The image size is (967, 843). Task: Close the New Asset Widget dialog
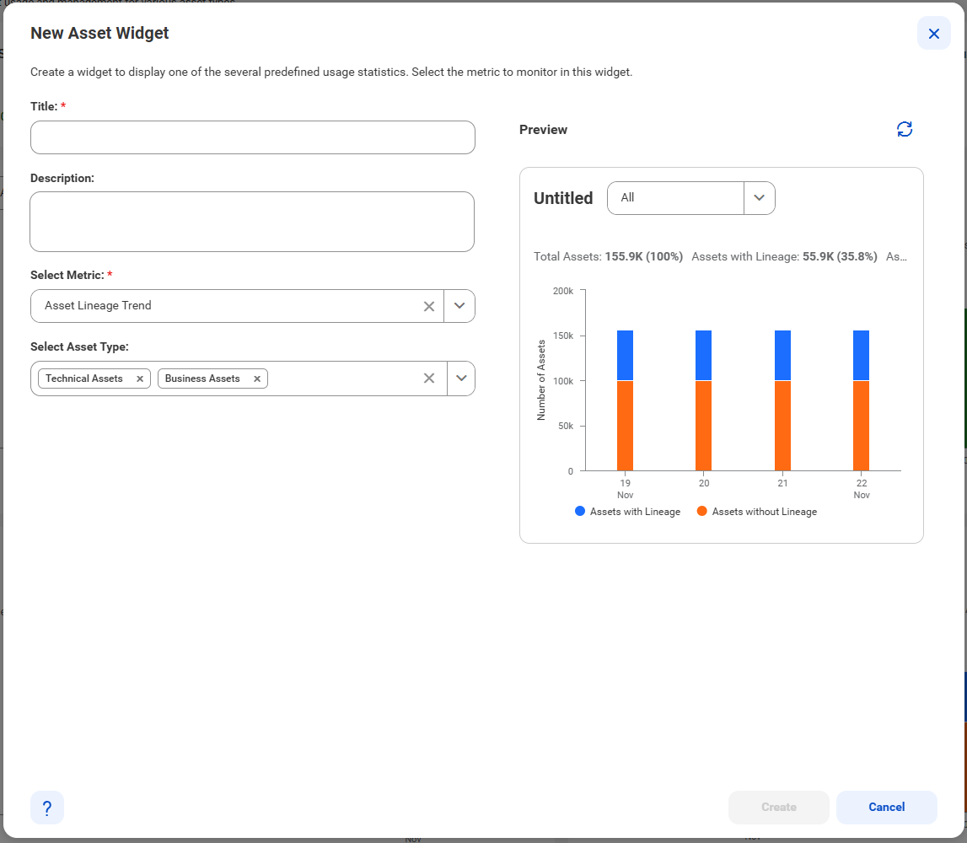(x=933, y=34)
